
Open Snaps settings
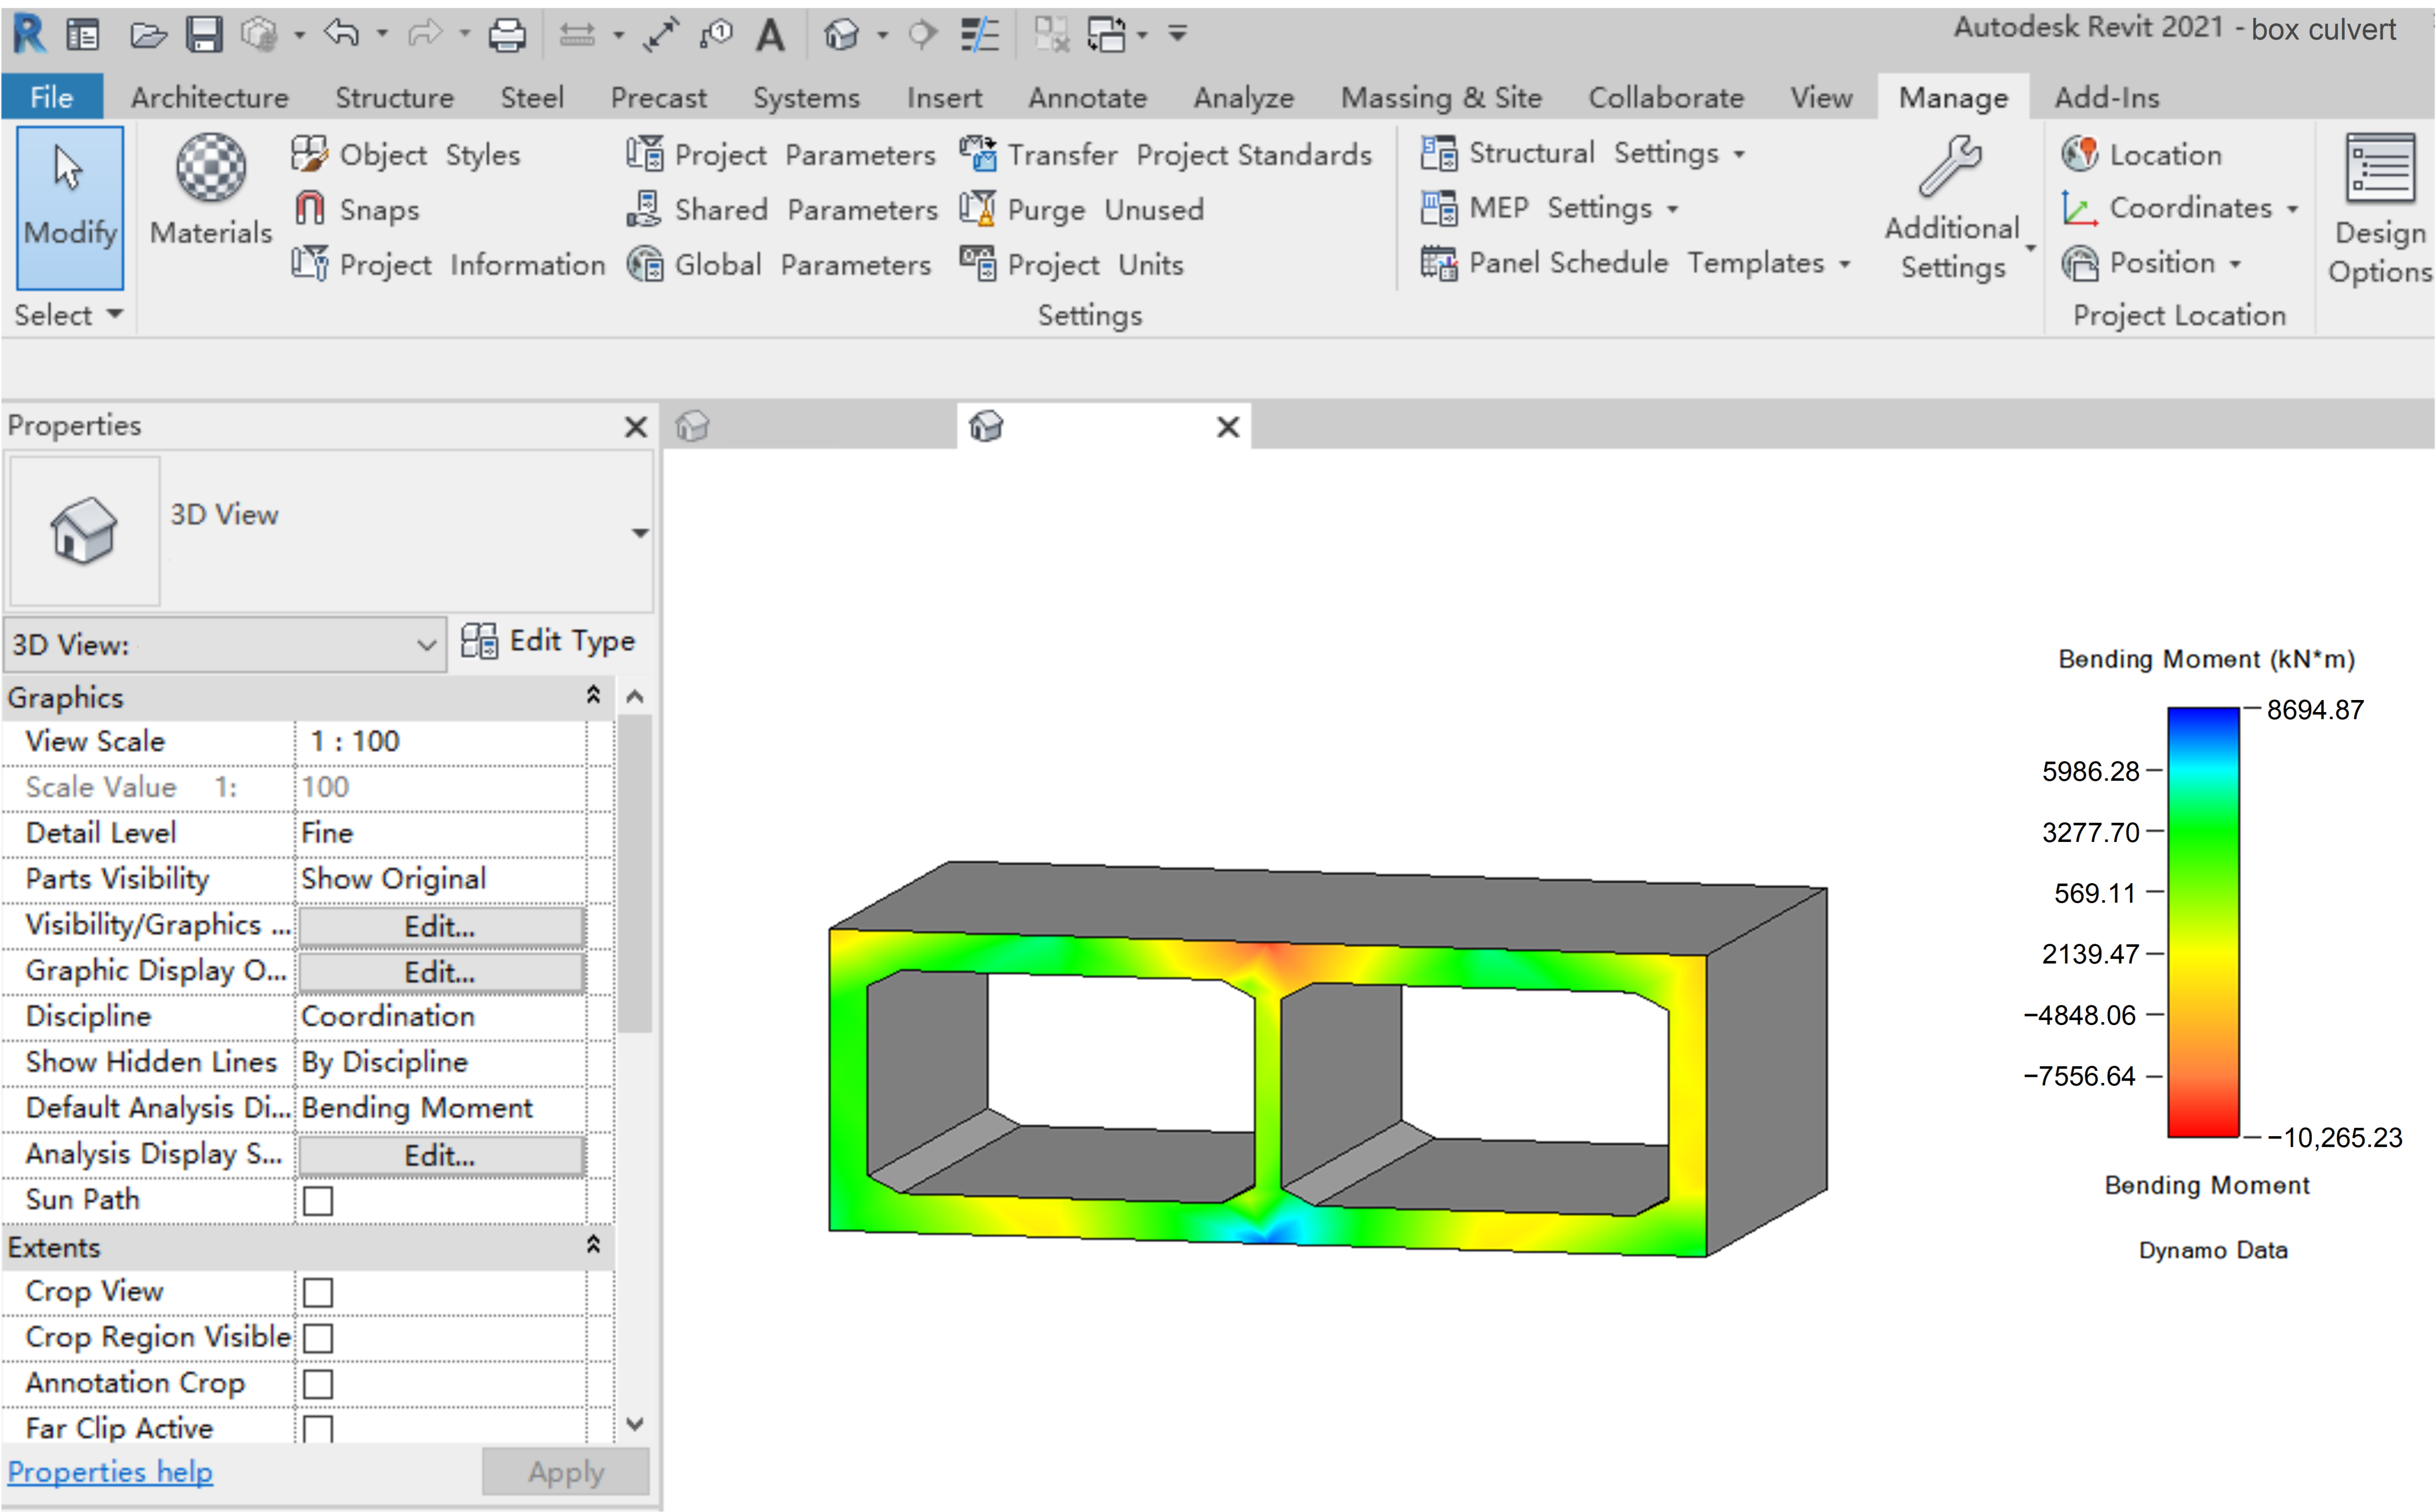309,209
